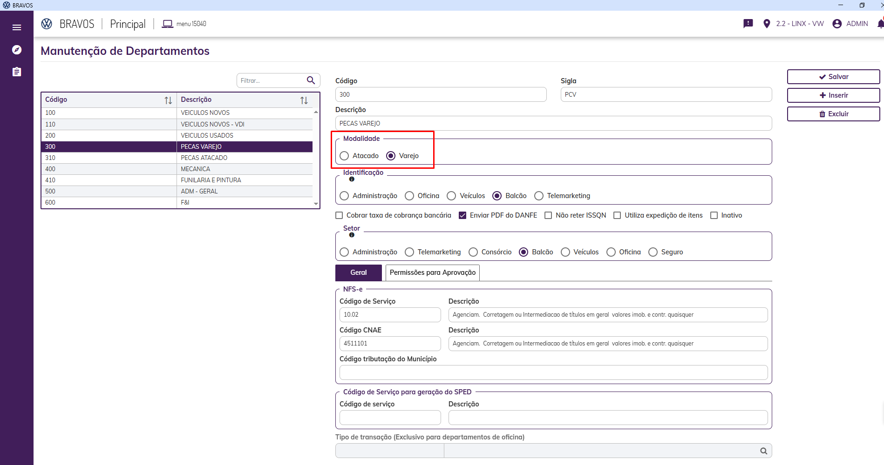Toggle Cobrar taxa de cobrança bancária checkbox
This screenshot has height=465, width=884.
coord(339,215)
